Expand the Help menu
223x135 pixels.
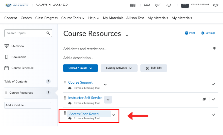click(x=93, y=18)
